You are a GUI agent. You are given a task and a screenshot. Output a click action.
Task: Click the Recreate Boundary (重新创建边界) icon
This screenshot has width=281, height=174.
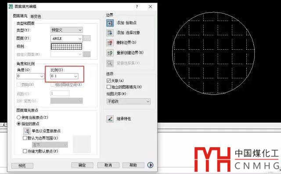110,53
